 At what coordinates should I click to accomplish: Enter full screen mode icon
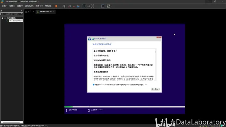pyautogui.click(x=93, y=6)
